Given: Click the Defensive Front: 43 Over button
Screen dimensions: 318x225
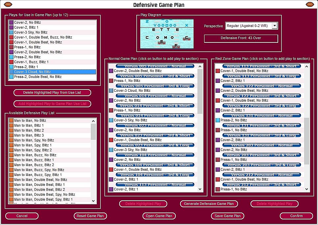Looking at the screenshot, I should pyautogui.click(x=241, y=38).
